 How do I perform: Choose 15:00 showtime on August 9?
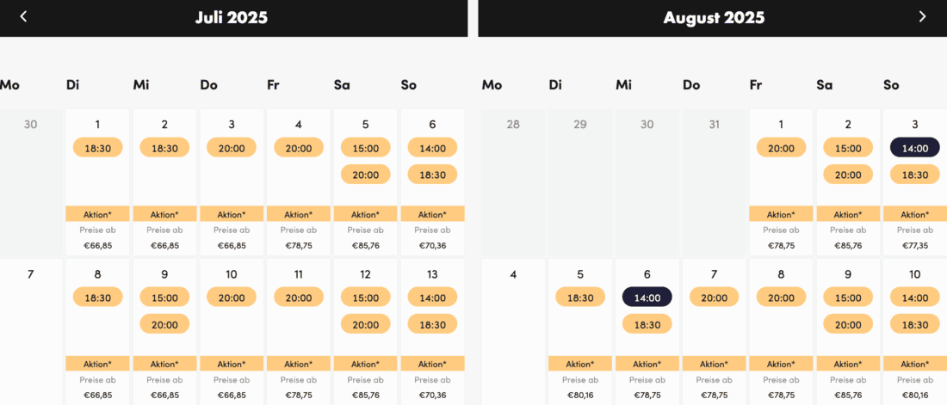pyautogui.click(x=848, y=298)
